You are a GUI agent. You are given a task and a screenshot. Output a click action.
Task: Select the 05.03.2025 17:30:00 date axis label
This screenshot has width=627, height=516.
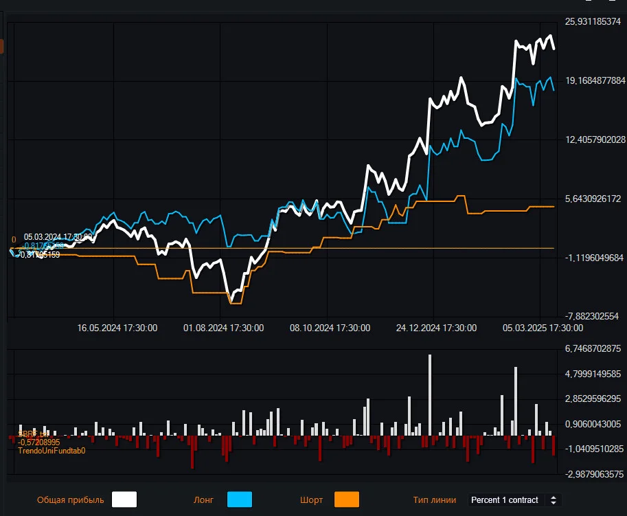tap(543, 328)
